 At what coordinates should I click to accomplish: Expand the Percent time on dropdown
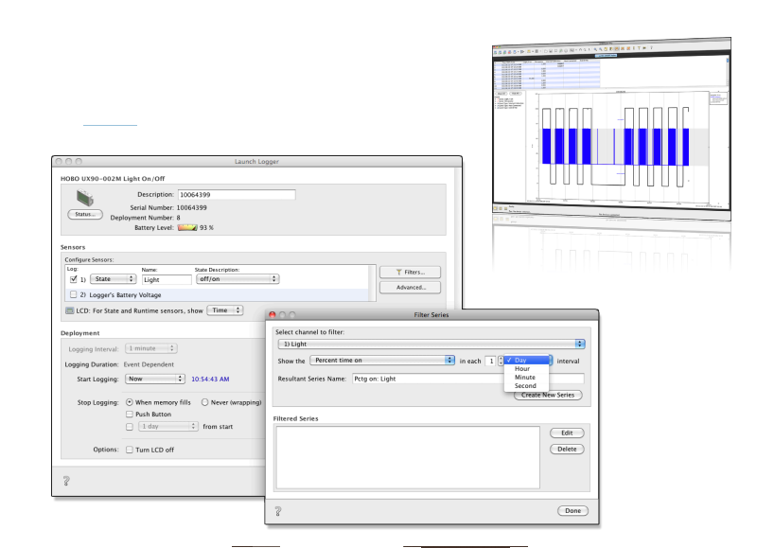click(x=382, y=361)
